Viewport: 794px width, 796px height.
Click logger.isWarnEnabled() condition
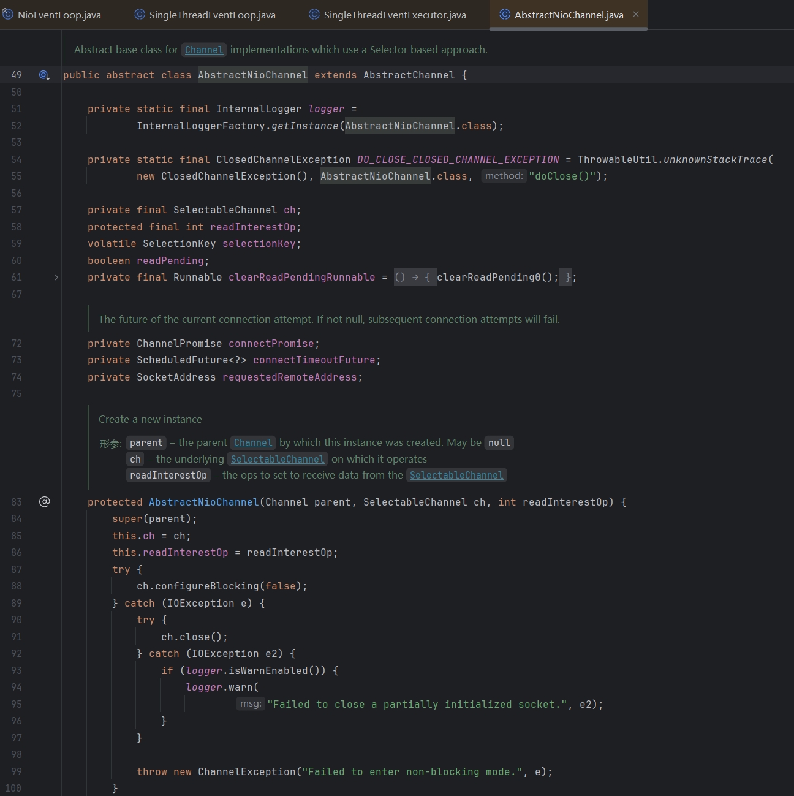[256, 670]
